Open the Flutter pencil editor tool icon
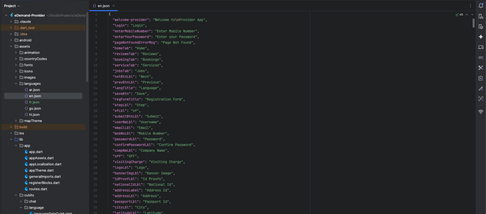This screenshot has height=214, width=486. coord(481,88)
